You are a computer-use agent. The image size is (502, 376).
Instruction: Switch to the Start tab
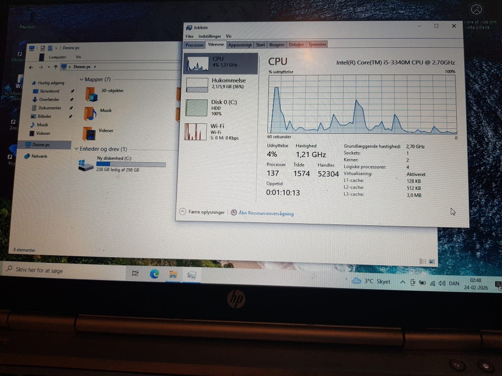[x=260, y=45]
